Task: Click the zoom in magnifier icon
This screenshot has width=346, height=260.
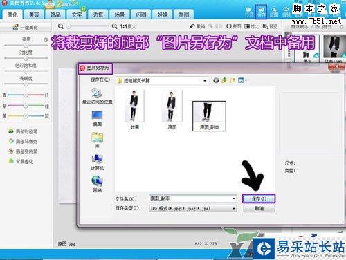Action: (x=115, y=26)
